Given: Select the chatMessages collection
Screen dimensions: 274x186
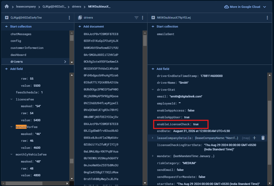Looking at the screenshot, I should pos(21,34).
